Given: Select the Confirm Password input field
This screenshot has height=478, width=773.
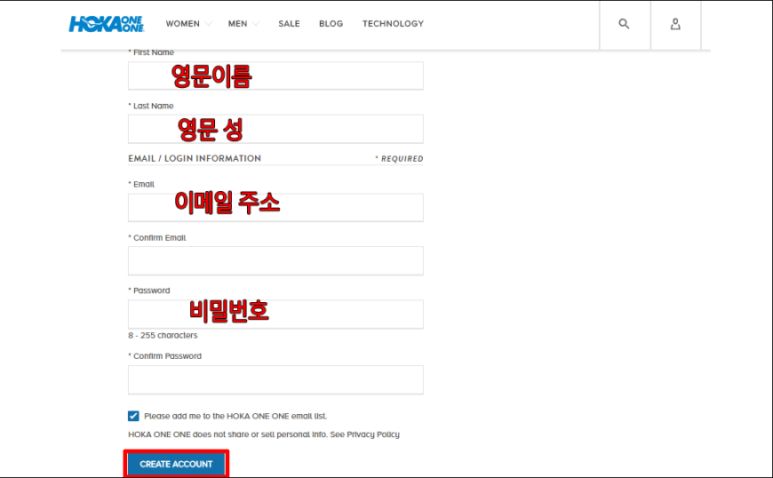Looking at the screenshot, I should click(x=275, y=380).
